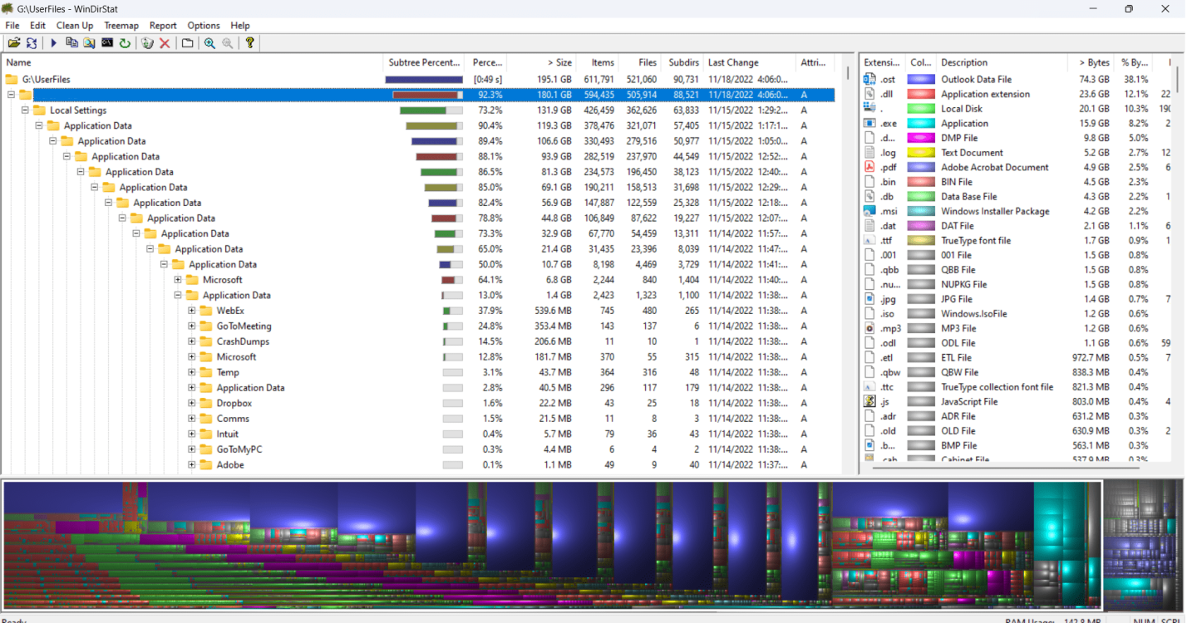Viewport: 1187px width, 623px height.
Task: Click the blue color swatch for .ost
Action: click(920, 80)
